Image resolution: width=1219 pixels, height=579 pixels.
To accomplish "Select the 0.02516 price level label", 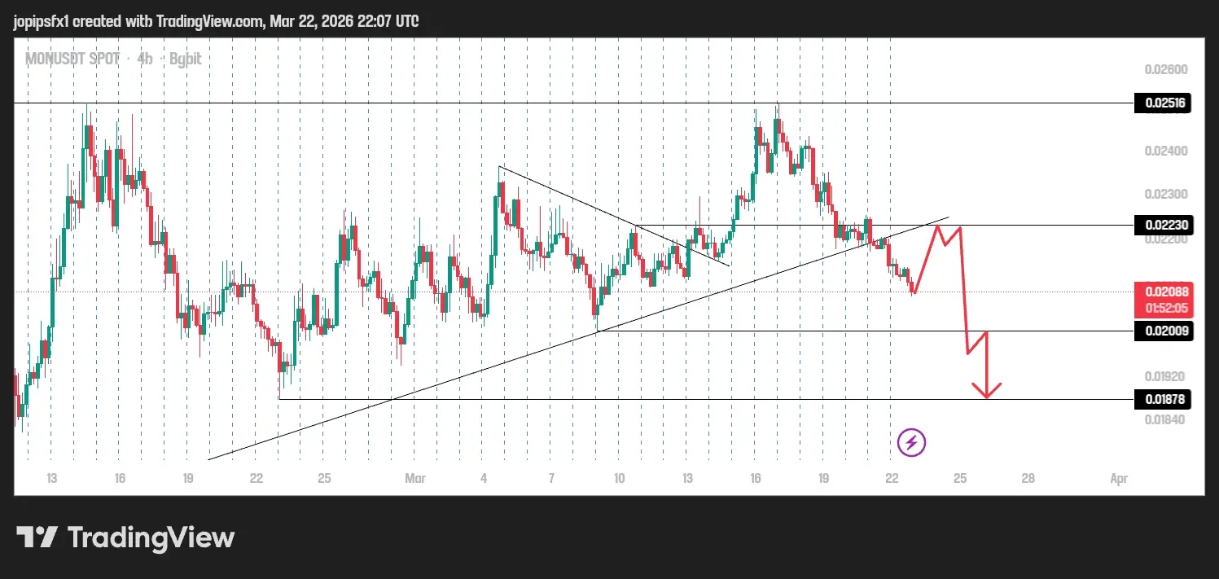I will 1164,103.
